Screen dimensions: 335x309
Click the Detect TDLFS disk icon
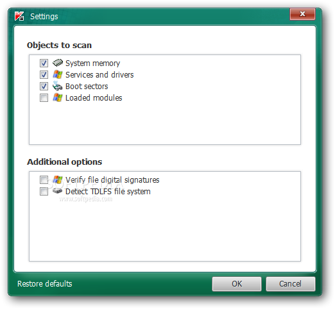(57, 190)
